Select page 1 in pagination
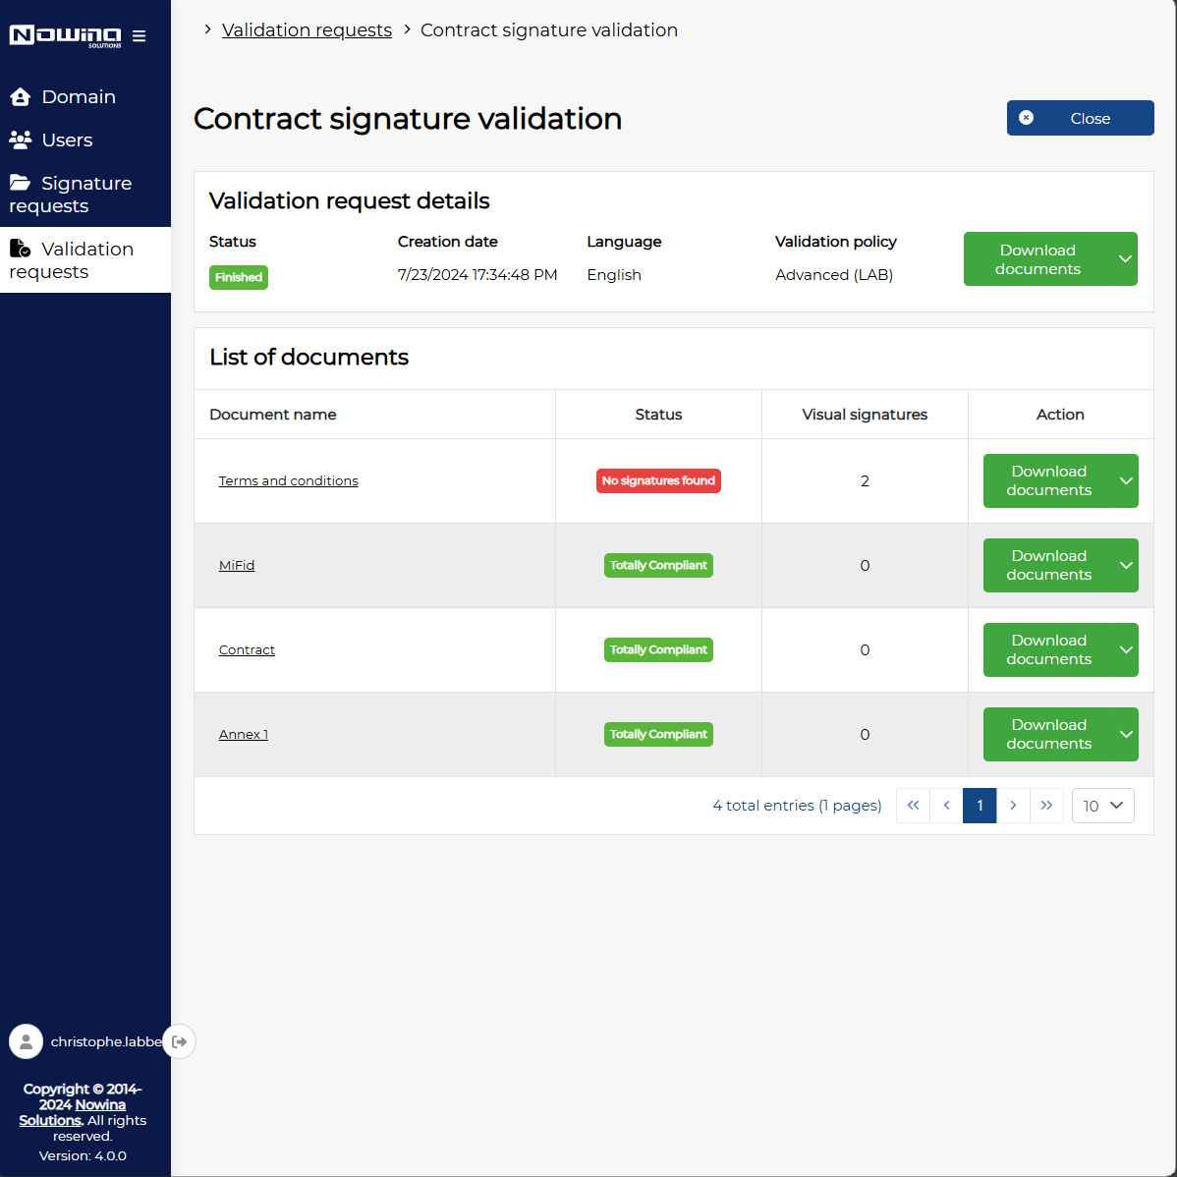The image size is (1177, 1177). [980, 806]
